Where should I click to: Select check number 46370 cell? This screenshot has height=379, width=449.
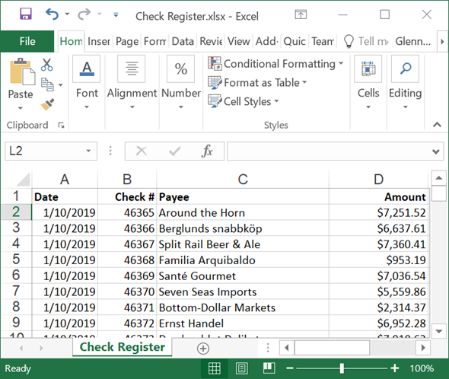(x=127, y=291)
